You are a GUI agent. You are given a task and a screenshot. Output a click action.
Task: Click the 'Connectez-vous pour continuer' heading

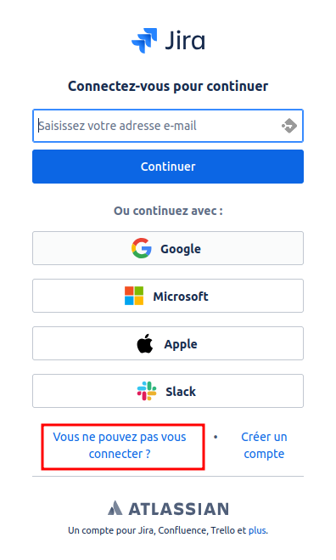(168, 86)
